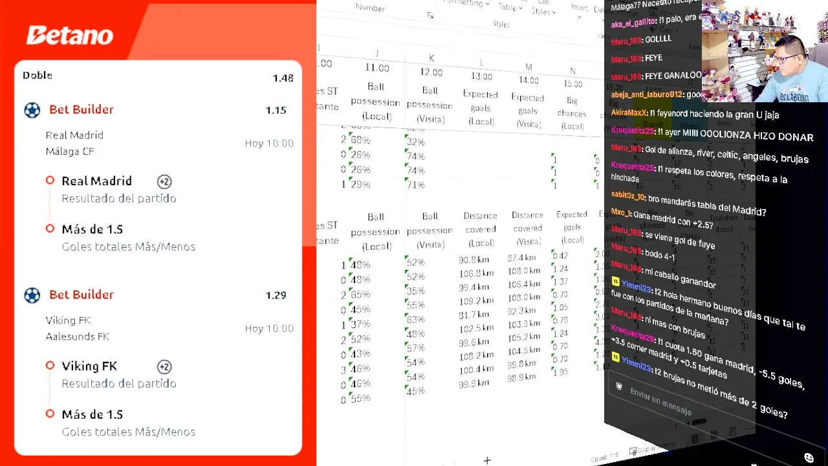Click the cell containing 13.00
Screen dimensions: 828x466
coord(481,76)
